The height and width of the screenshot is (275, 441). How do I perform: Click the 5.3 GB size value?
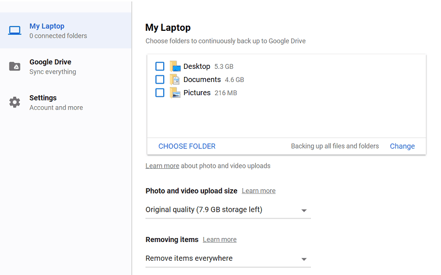coord(224,67)
